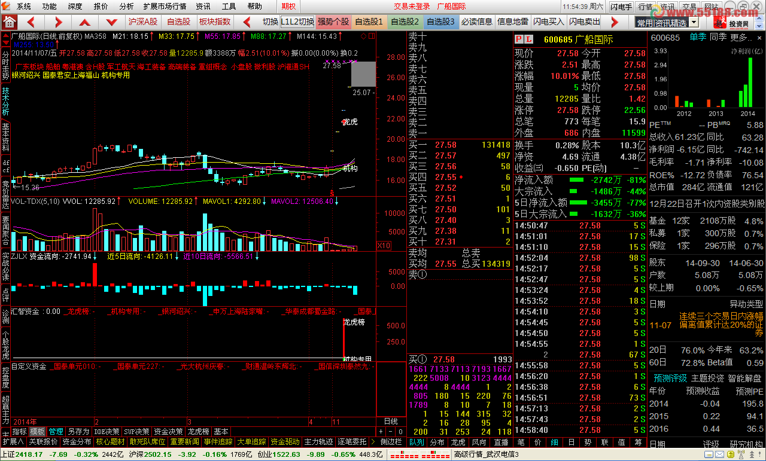The width and height of the screenshot is (766, 461).
Task: Click the 闪电手 button at top right
Action: tap(621, 7)
